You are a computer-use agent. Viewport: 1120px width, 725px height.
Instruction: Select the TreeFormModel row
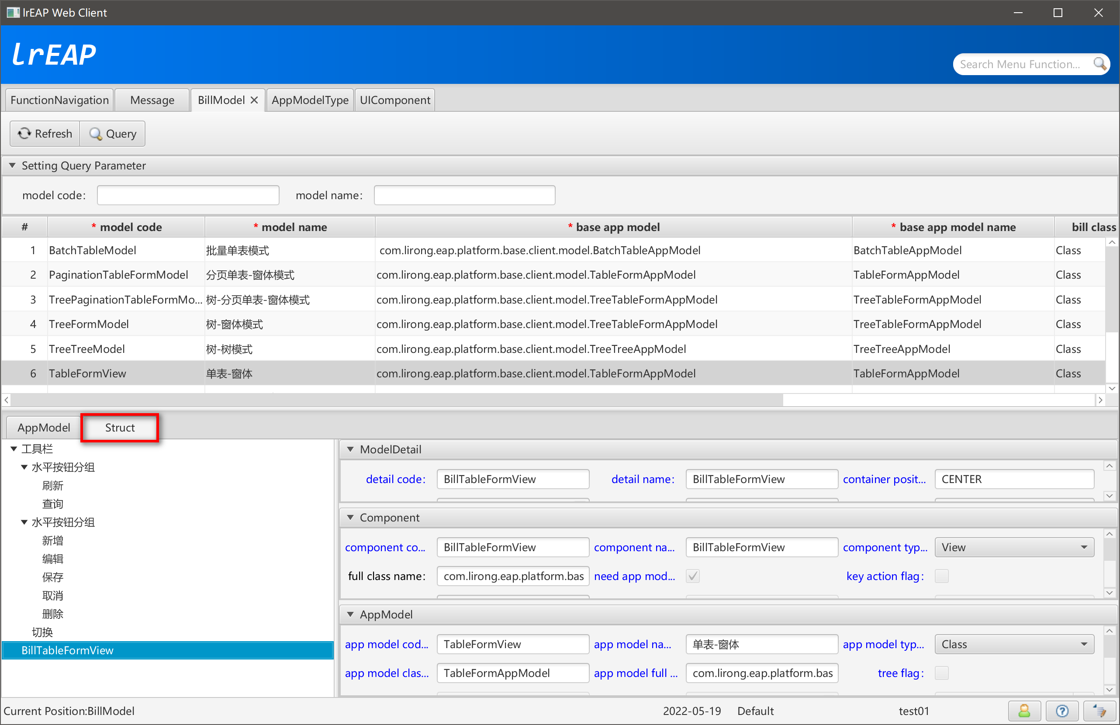point(553,324)
